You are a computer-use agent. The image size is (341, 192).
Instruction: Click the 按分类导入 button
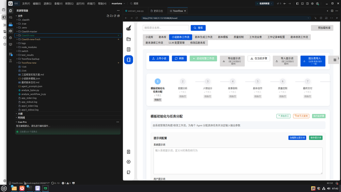(x=313, y=61)
